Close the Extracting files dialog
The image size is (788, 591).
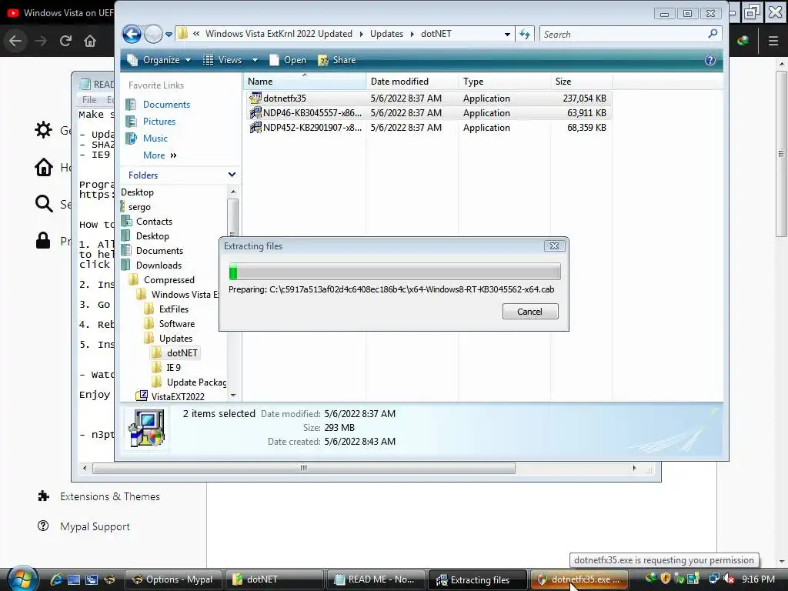click(554, 245)
